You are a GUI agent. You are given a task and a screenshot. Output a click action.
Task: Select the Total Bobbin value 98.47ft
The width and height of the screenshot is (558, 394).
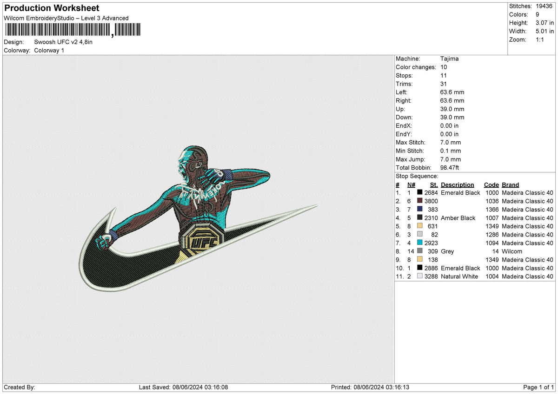450,168
